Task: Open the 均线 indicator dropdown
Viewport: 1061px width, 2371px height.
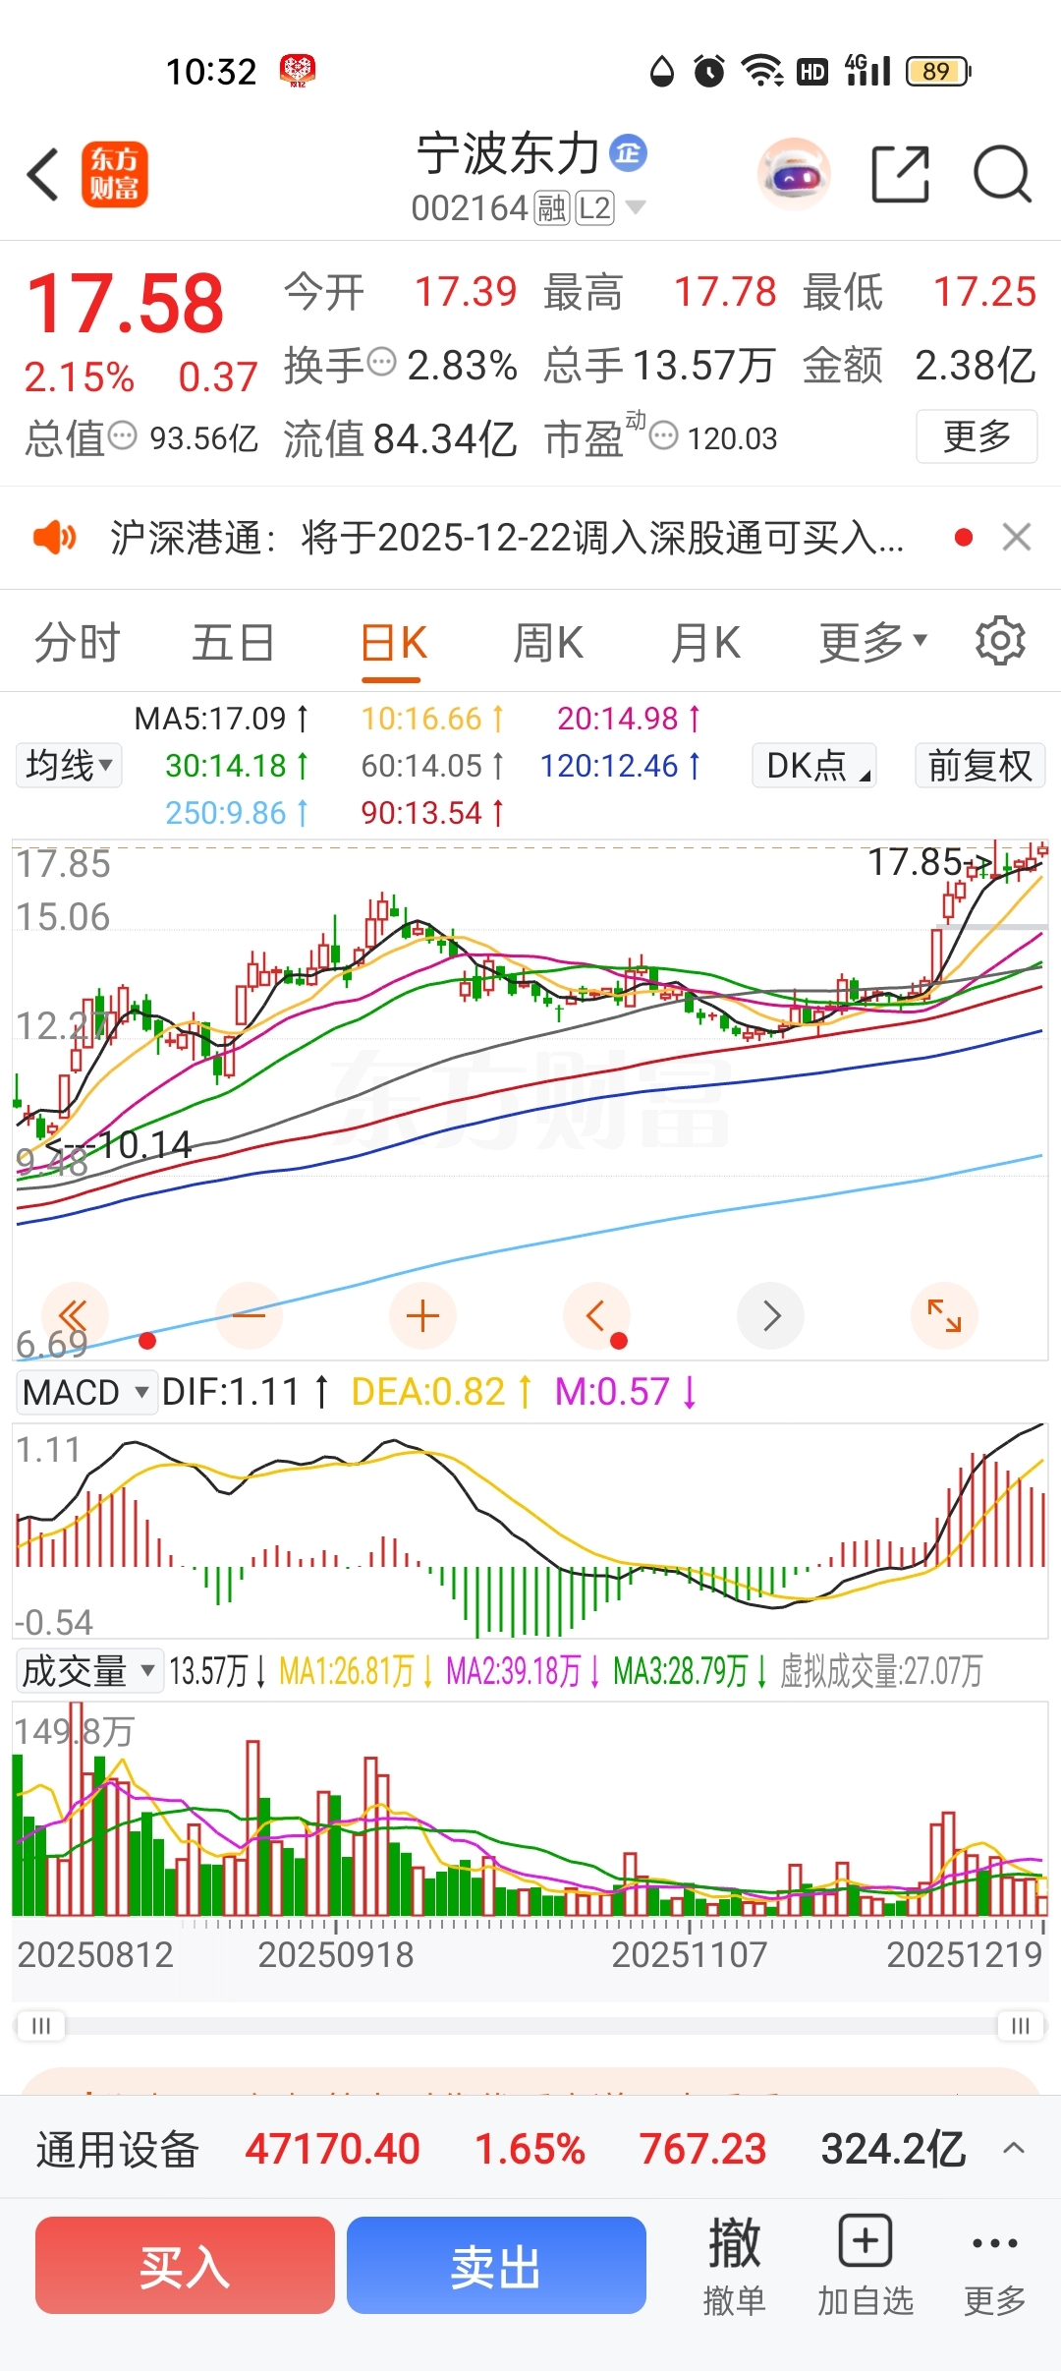Action: (69, 765)
